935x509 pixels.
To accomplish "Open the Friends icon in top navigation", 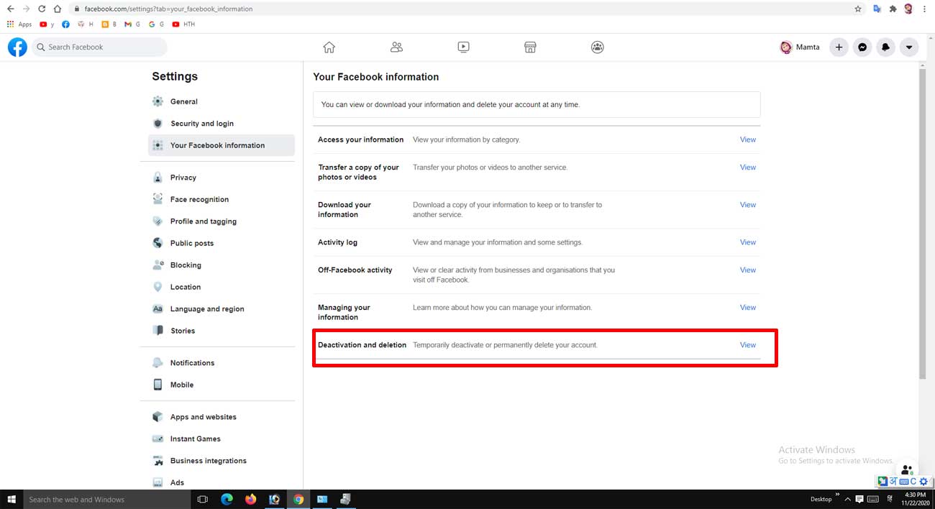I will (396, 47).
